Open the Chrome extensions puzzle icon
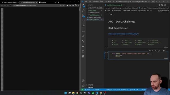This screenshot has height=95, width=170. pos(67,5)
